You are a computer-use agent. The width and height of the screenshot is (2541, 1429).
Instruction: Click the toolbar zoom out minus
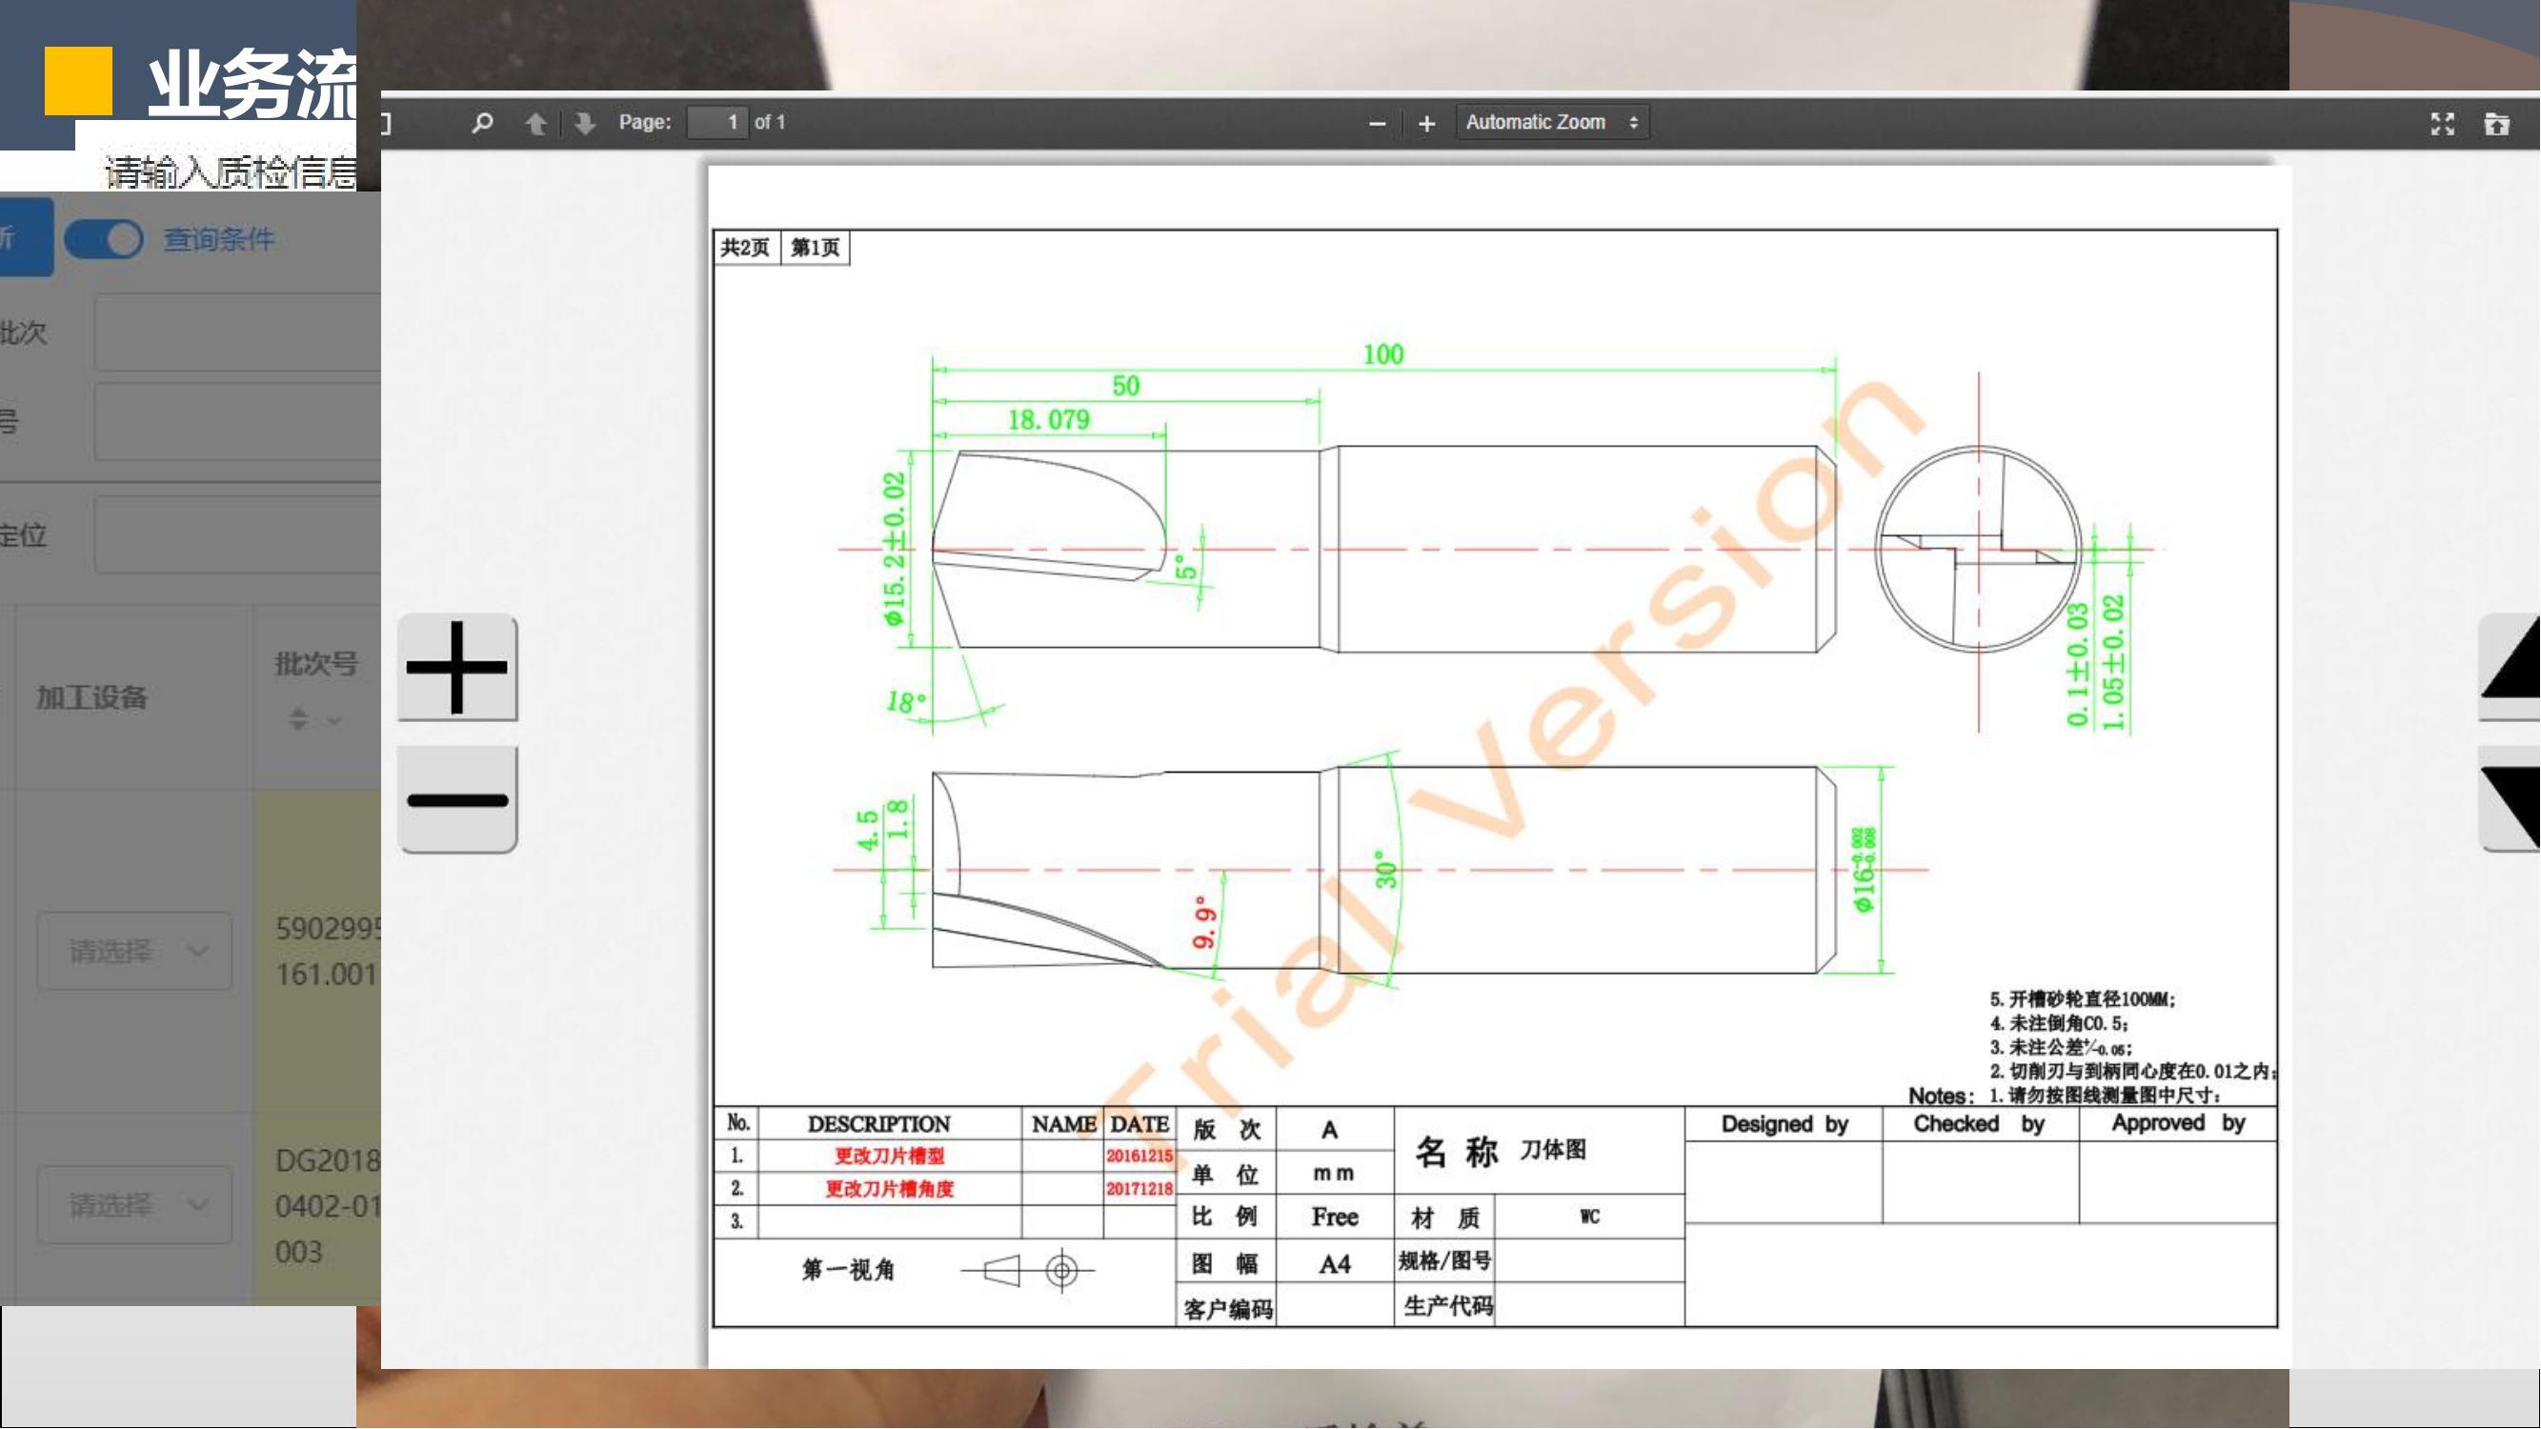(x=1377, y=123)
